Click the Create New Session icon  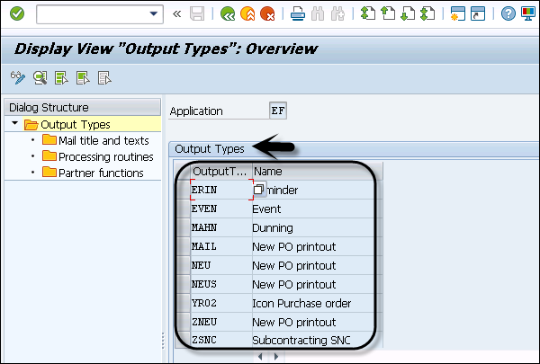tap(457, 14)
